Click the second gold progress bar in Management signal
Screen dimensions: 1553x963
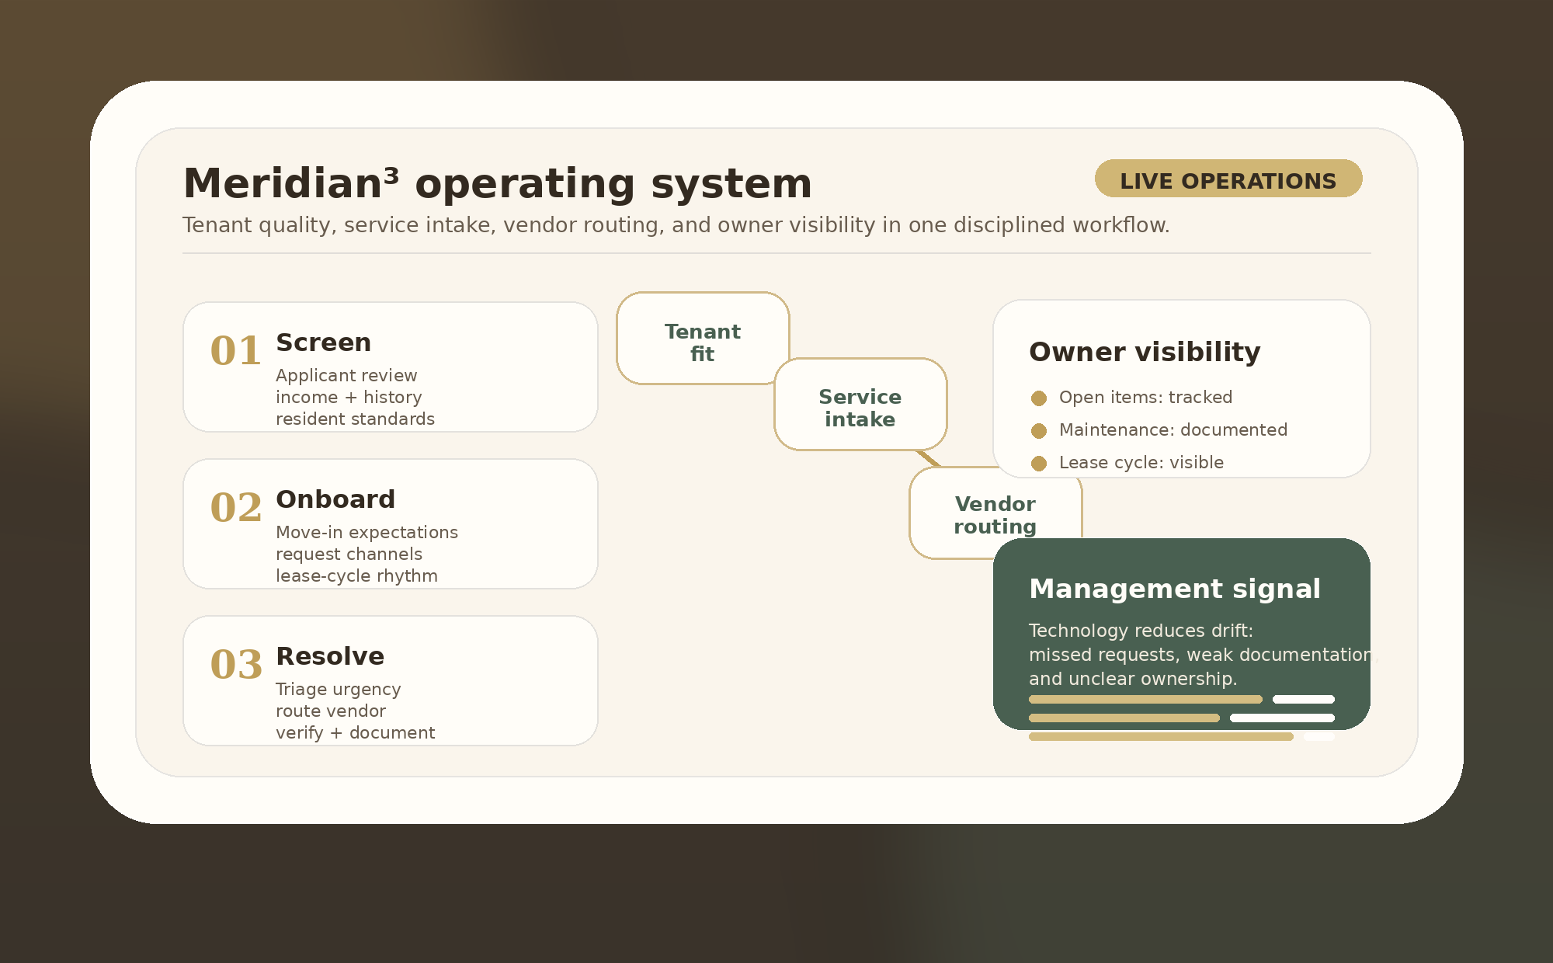[1124, 718]
